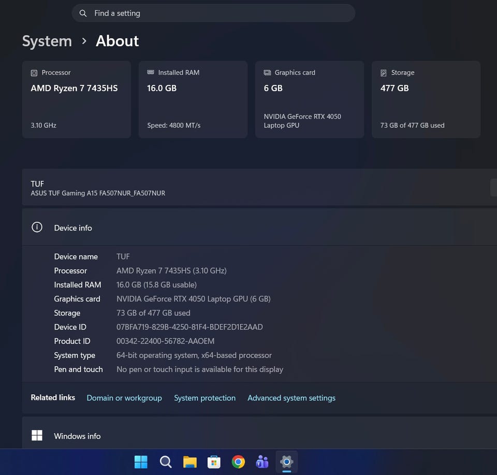Open the System protection link

click(205, 398)
